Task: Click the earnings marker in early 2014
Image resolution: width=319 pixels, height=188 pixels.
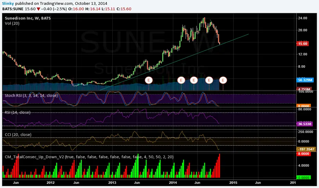Action: [x=181, y=80]
